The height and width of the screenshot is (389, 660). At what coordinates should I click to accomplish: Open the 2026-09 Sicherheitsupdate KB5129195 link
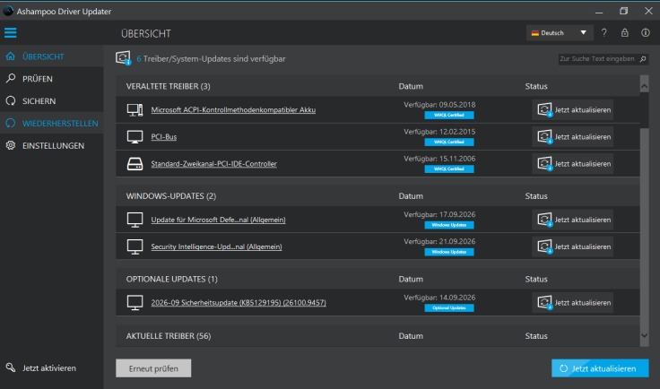click(x=239, y=302)
